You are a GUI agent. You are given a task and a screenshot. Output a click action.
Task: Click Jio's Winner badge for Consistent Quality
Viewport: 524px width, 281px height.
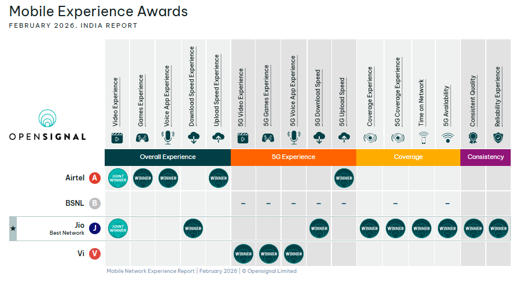474,228
